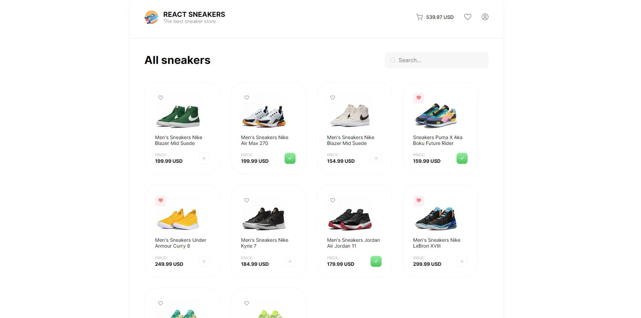Click the React Sneakers logo image

(x=151, y=17)
